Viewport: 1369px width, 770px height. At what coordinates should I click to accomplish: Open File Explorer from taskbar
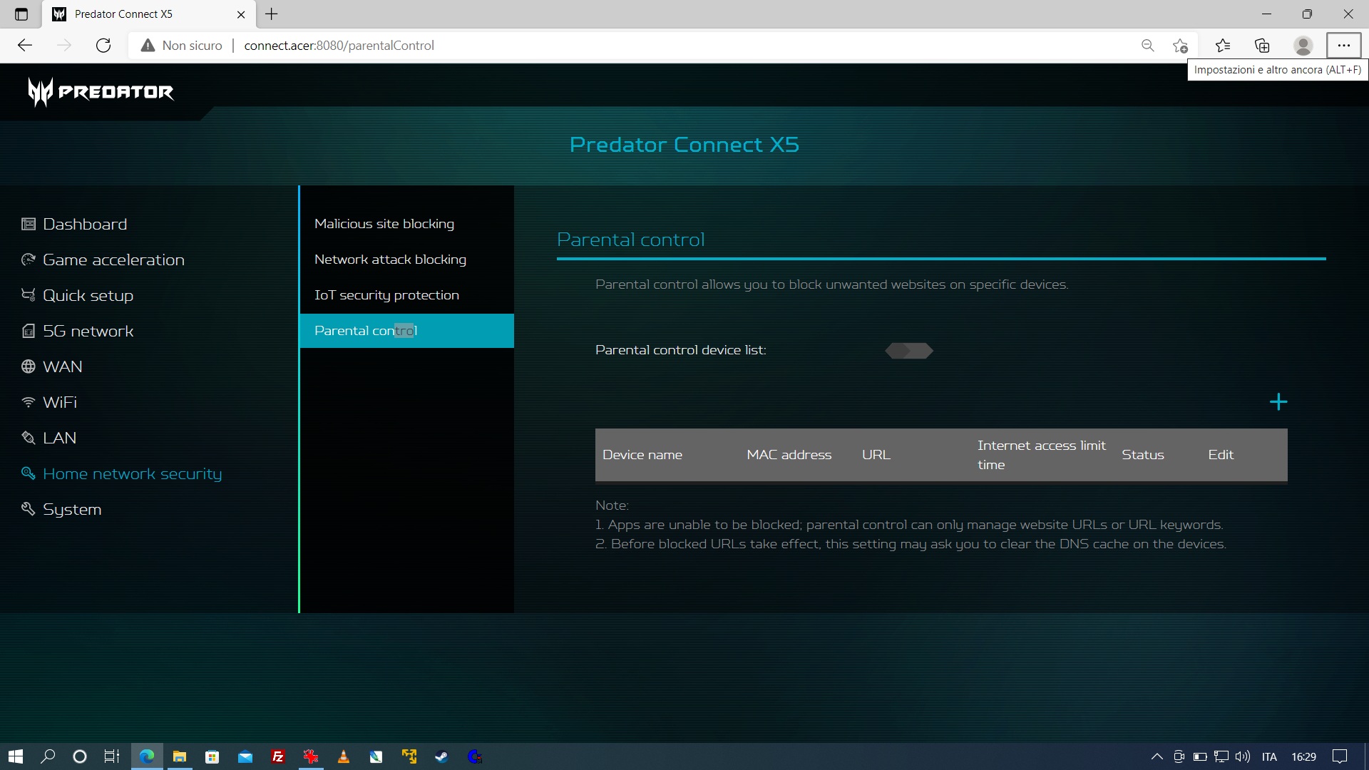pyautogui.click(x=180, y=756)
